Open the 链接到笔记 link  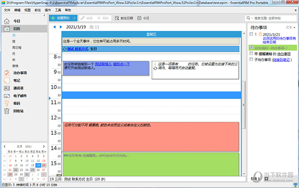coord(281,60)
